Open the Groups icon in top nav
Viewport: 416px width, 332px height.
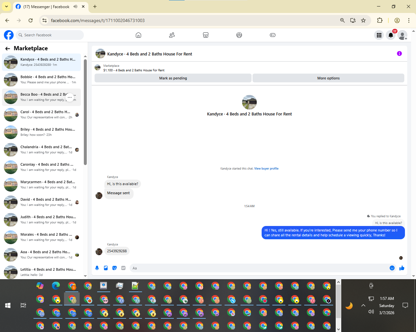click(239, 35)
